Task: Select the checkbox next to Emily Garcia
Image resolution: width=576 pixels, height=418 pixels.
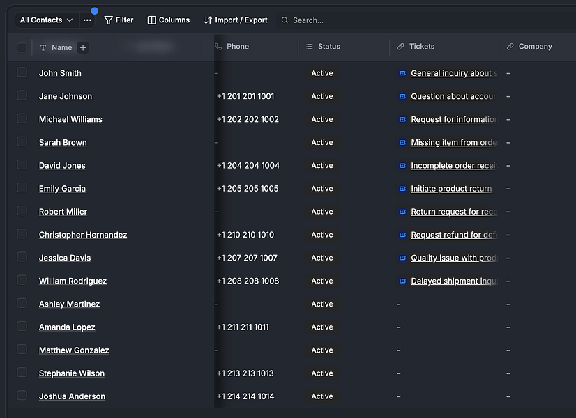Action: [22, 187]
